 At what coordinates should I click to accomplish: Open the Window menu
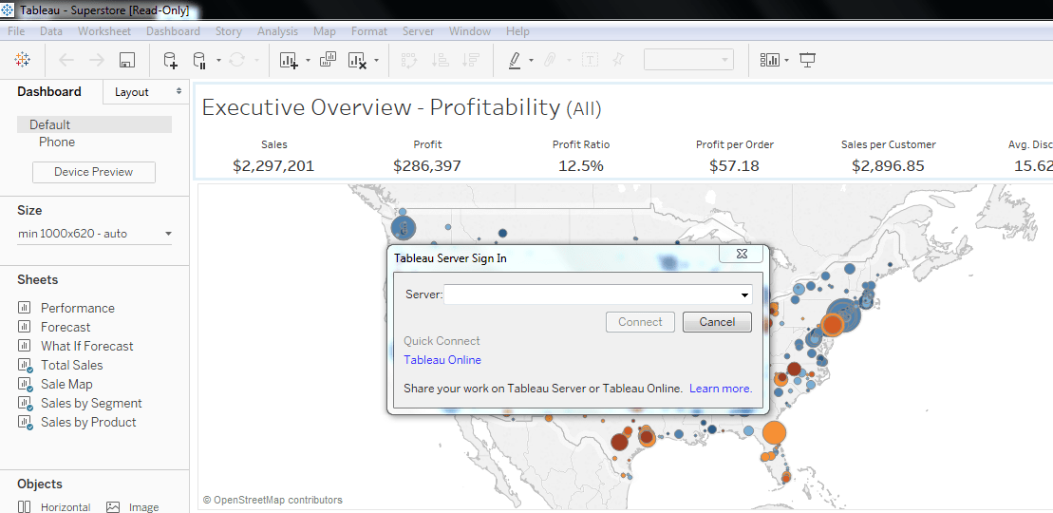pyautogui.click(x=469, y=31)
